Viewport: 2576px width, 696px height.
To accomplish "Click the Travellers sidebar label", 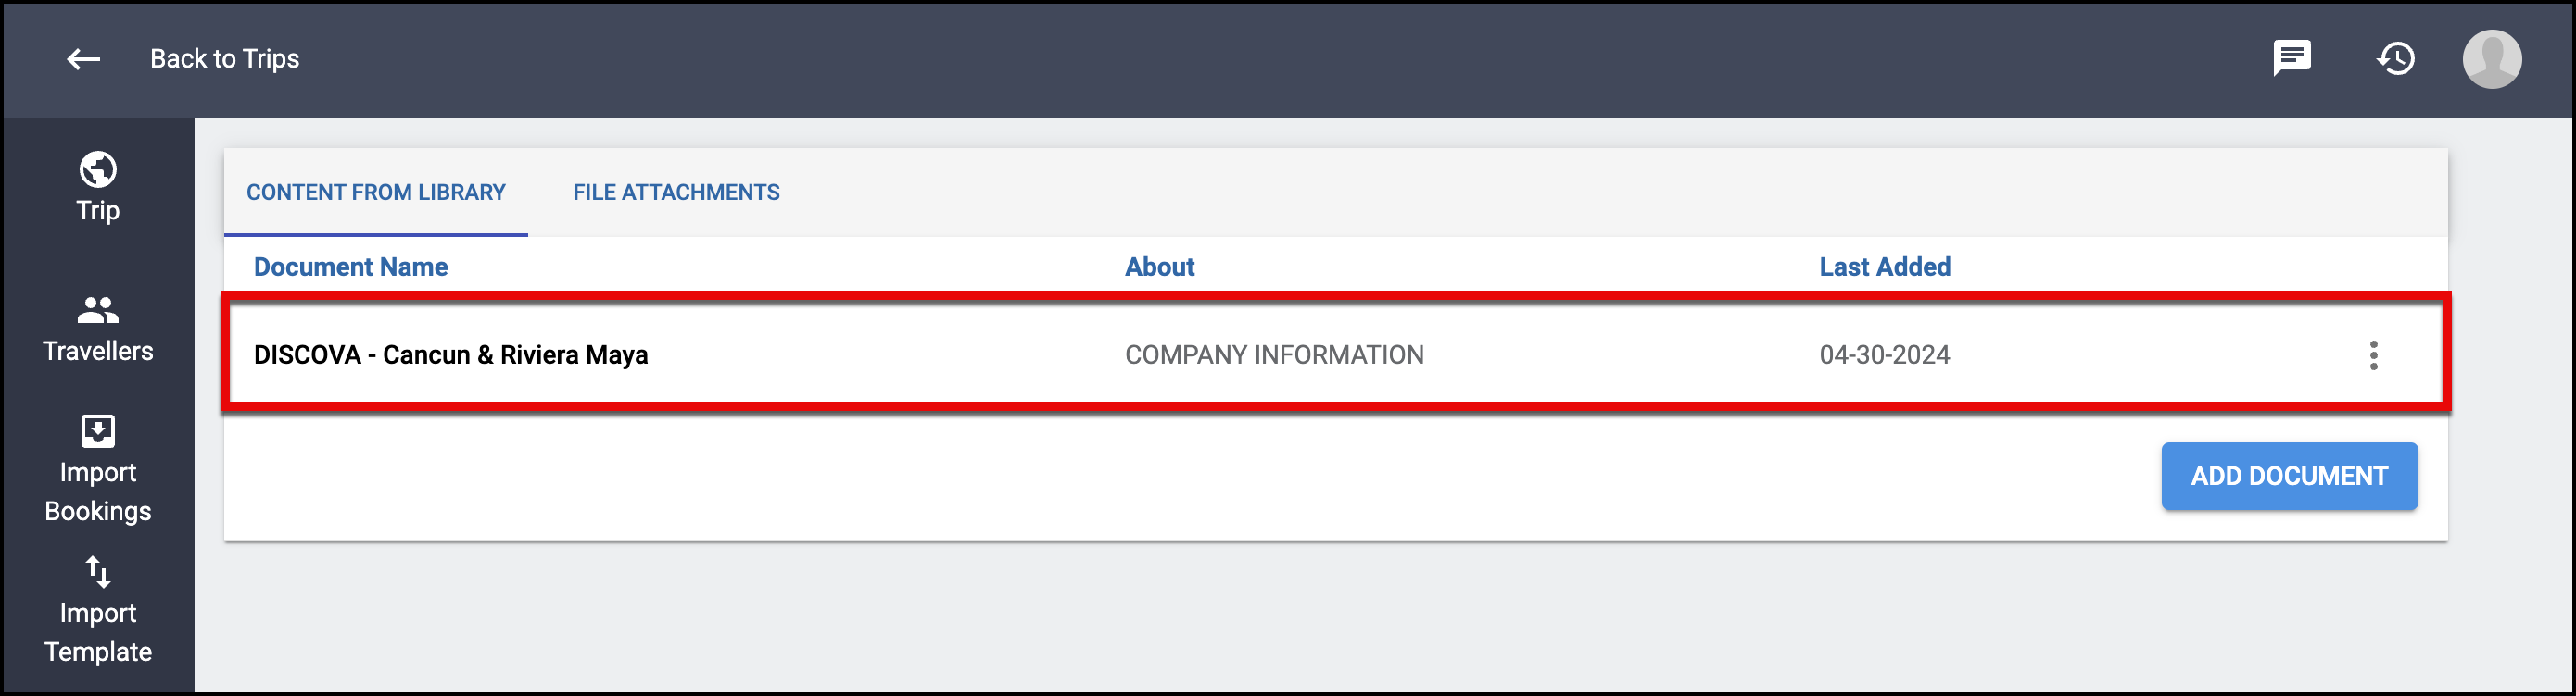I will [x=98, y=352].
